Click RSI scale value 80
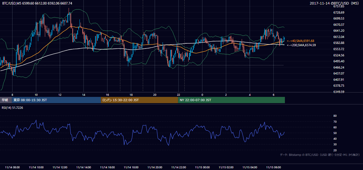This screenshot has width=363, height=170. [x=335, y=116]
